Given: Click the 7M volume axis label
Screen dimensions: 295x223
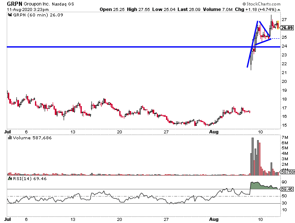Looking at the screenshot, I should [285, 138].
